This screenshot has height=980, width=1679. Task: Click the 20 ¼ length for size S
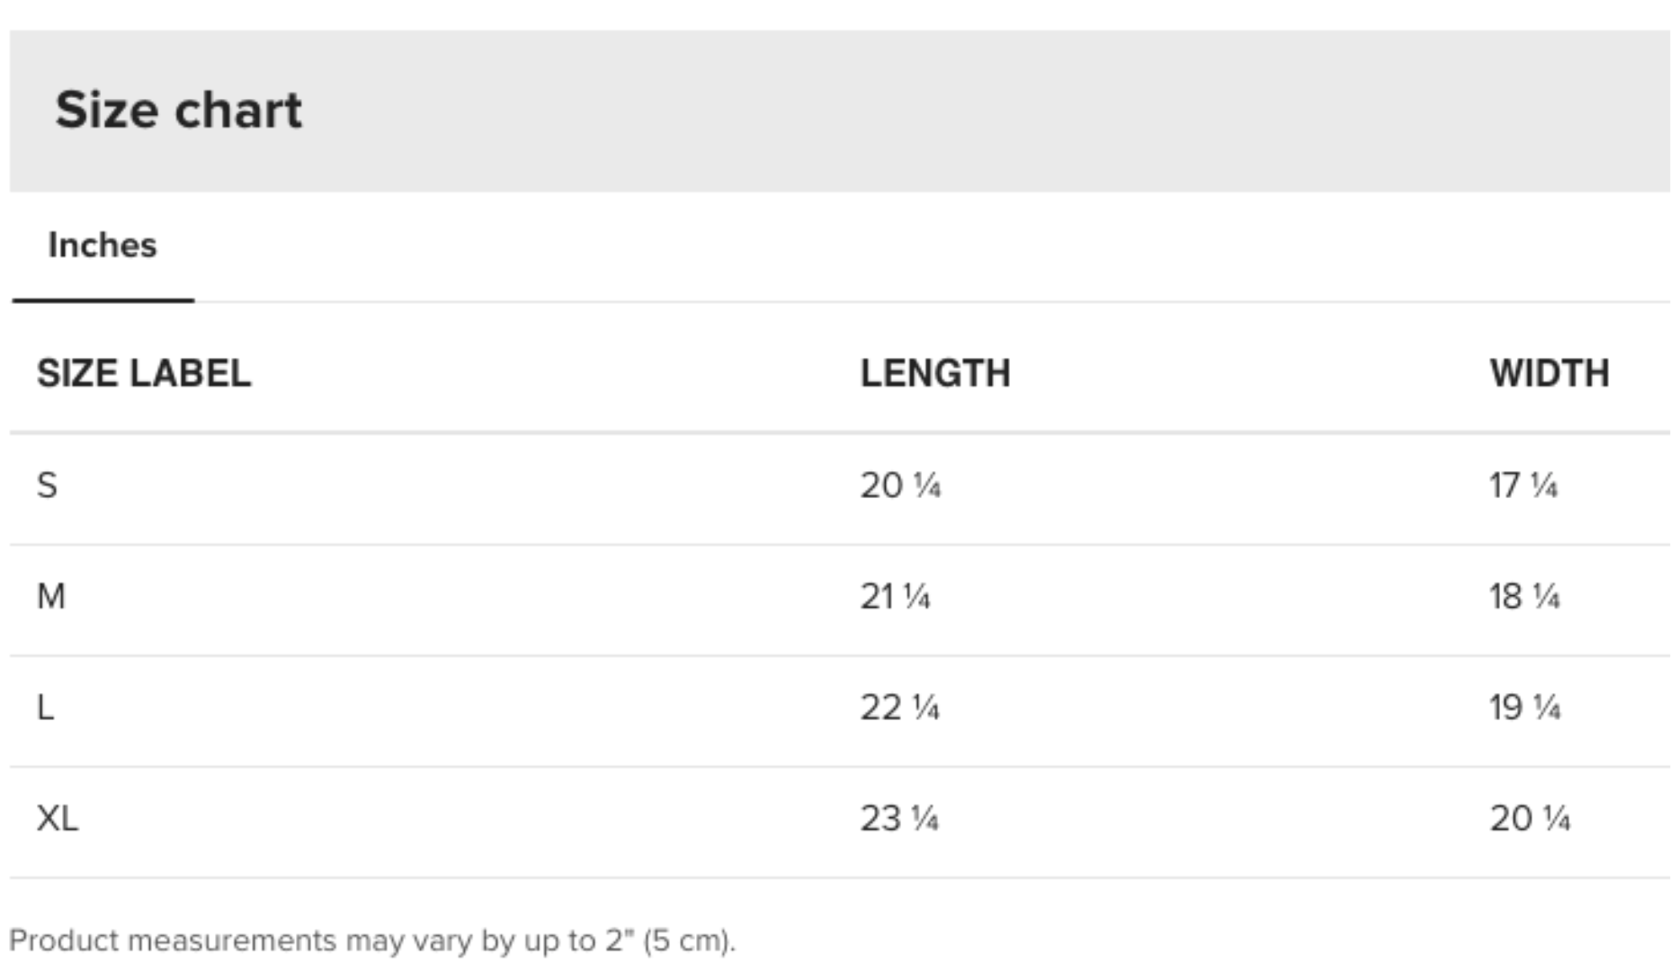click(900, 486)
